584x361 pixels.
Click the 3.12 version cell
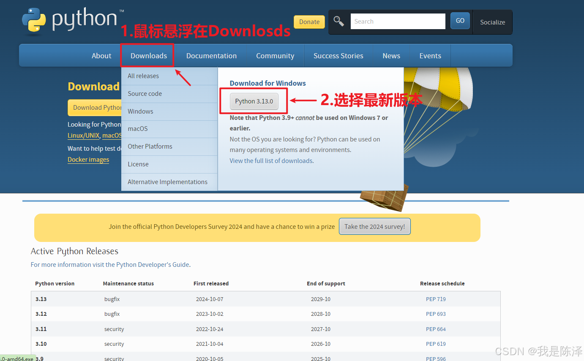41,314
